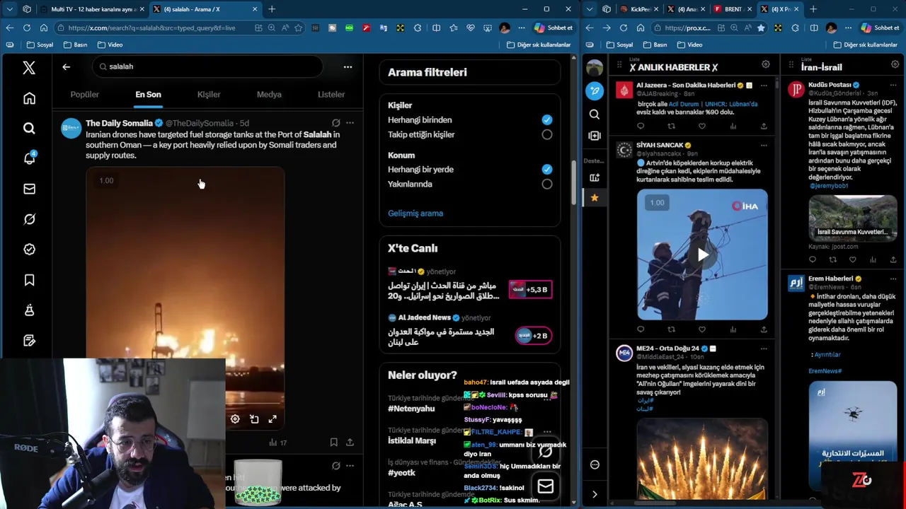Favorite this page star in X Pro browser
The width and height of the screenshot is (906, 509).
tap(761, 28)
